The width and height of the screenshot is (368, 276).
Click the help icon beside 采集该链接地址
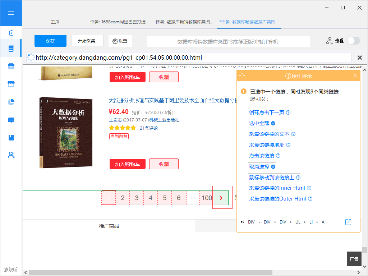tap(288, 145)
